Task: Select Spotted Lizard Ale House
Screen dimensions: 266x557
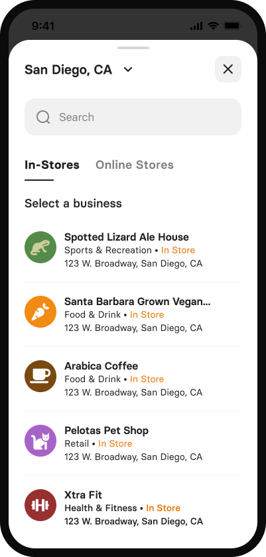Action: click(133, 250)
